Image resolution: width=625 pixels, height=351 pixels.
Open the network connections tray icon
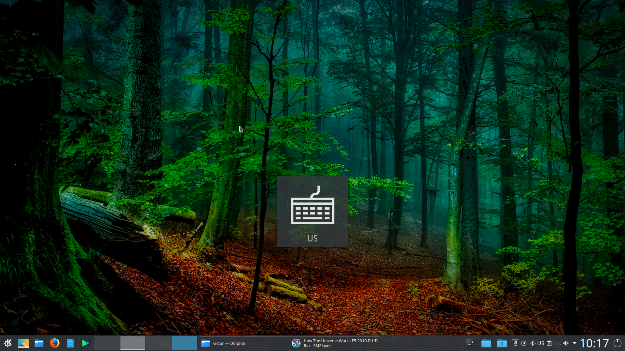coord(558,344)
